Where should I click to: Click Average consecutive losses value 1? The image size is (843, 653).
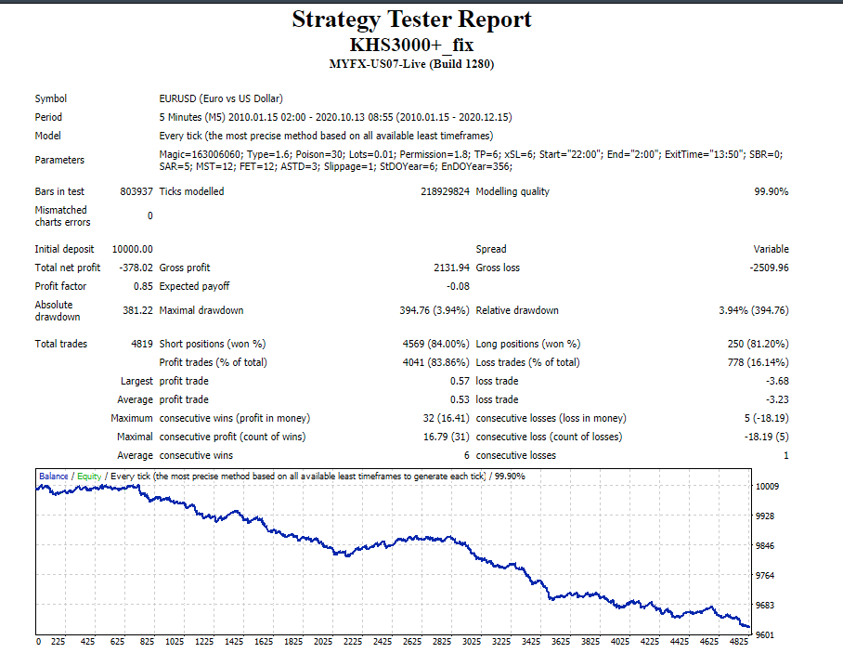786,455
